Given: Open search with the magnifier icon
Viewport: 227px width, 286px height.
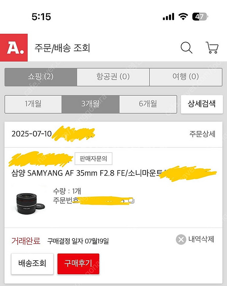Looking at the screenshot, I should (186, 48).
